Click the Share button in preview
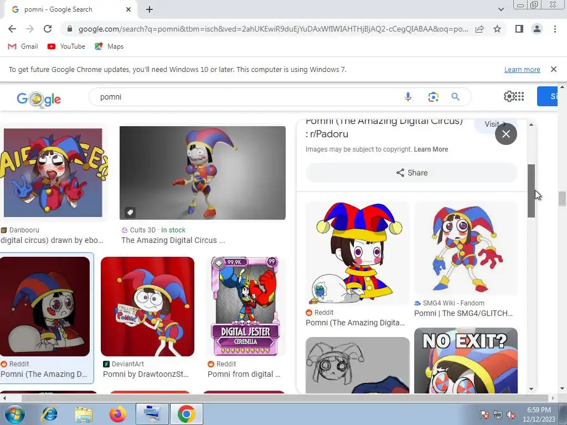567x425 pixels. 411,173
